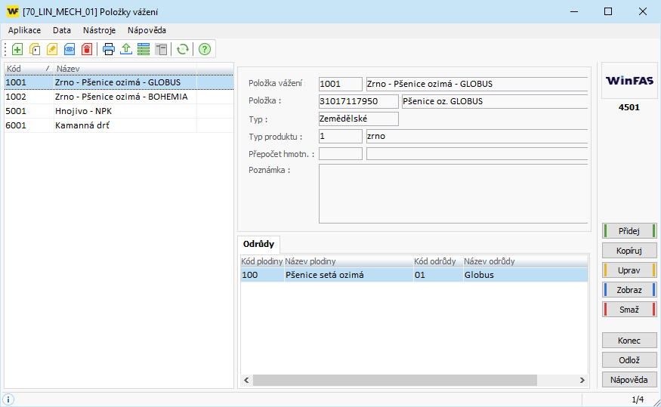This screenshot has height=407, width=661.
Task: Select row 1002 Zrno - Pšenice ozimá - BOHEMIA
Action: 119,97
